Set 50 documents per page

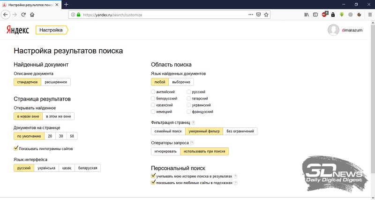coord(72,136)
